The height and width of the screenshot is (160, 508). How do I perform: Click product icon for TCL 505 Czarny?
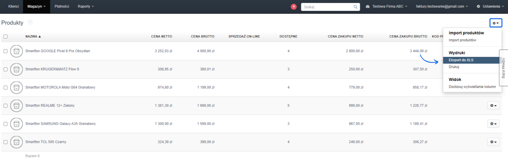tap(16, 142)
